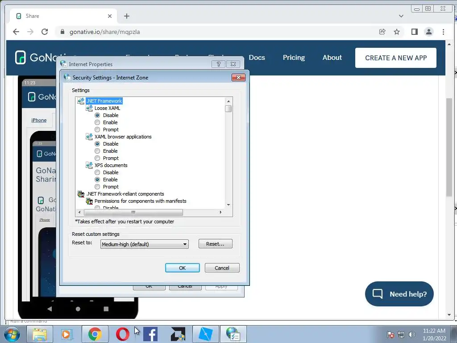Click the taskbar clock showing 11:22 AM
457x343 pixels.
(x=434, y=334)
